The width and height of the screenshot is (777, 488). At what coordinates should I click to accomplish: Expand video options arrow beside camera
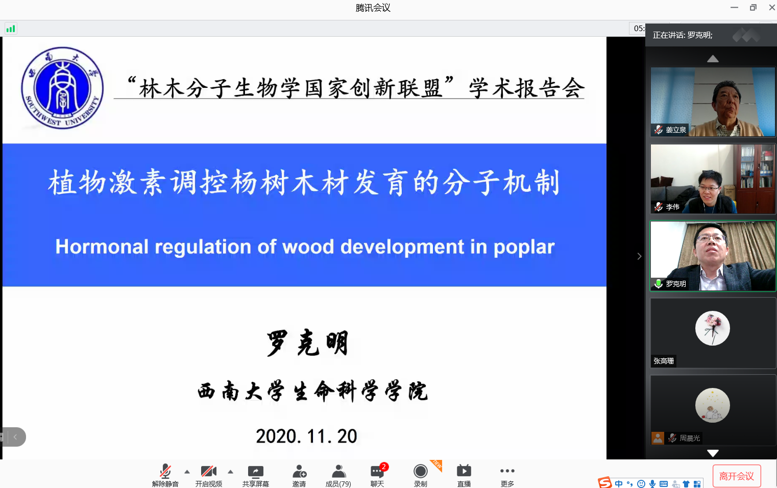[231, 472]
